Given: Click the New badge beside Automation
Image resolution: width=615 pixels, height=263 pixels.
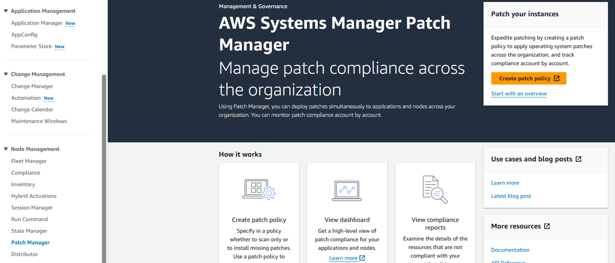Looking at the screenshot, I should (x=49, y=98).
